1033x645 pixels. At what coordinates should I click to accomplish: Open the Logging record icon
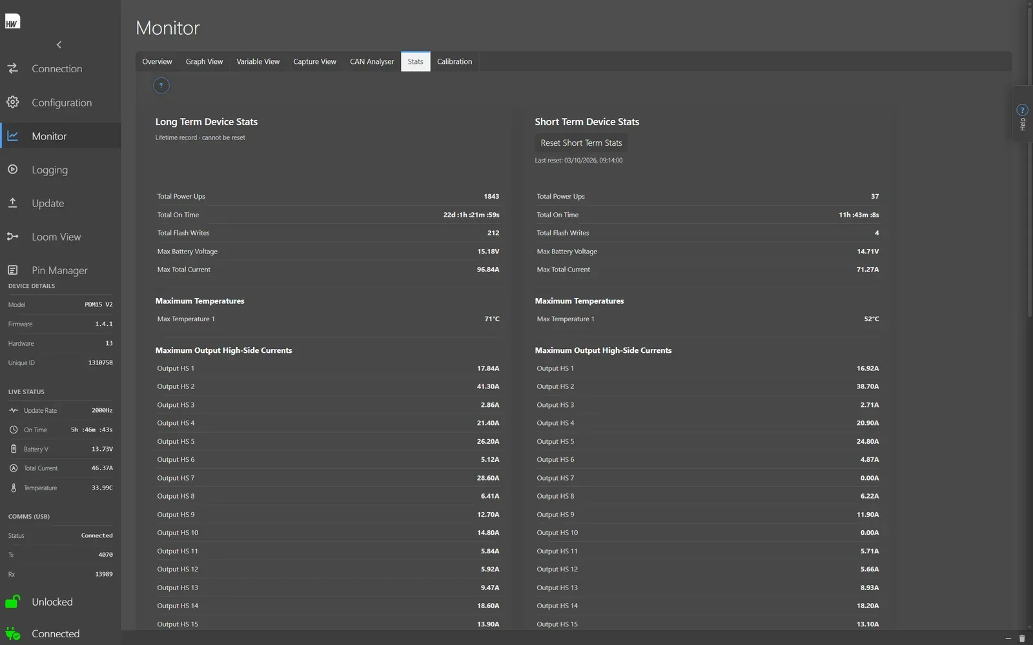coord(13,169)
